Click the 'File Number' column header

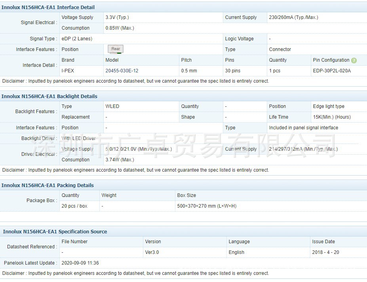click(x=74, y=242)
